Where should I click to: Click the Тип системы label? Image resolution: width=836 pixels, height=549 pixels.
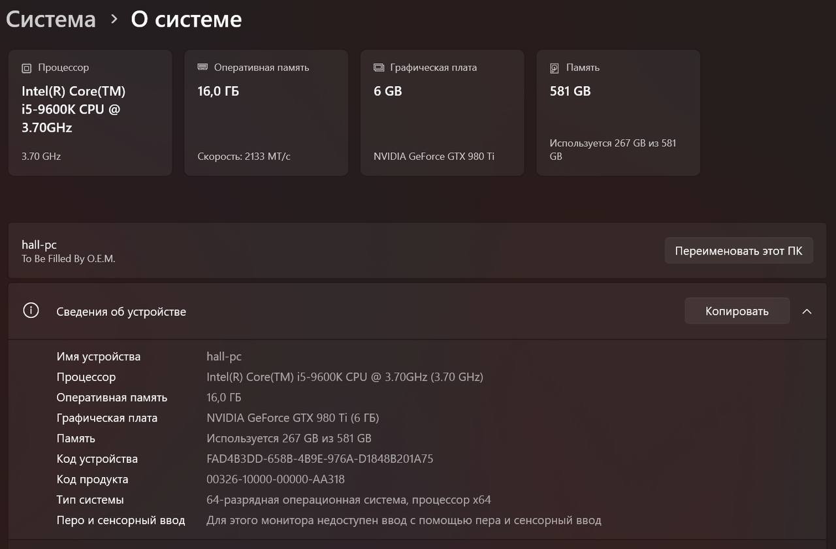(90, 500)
